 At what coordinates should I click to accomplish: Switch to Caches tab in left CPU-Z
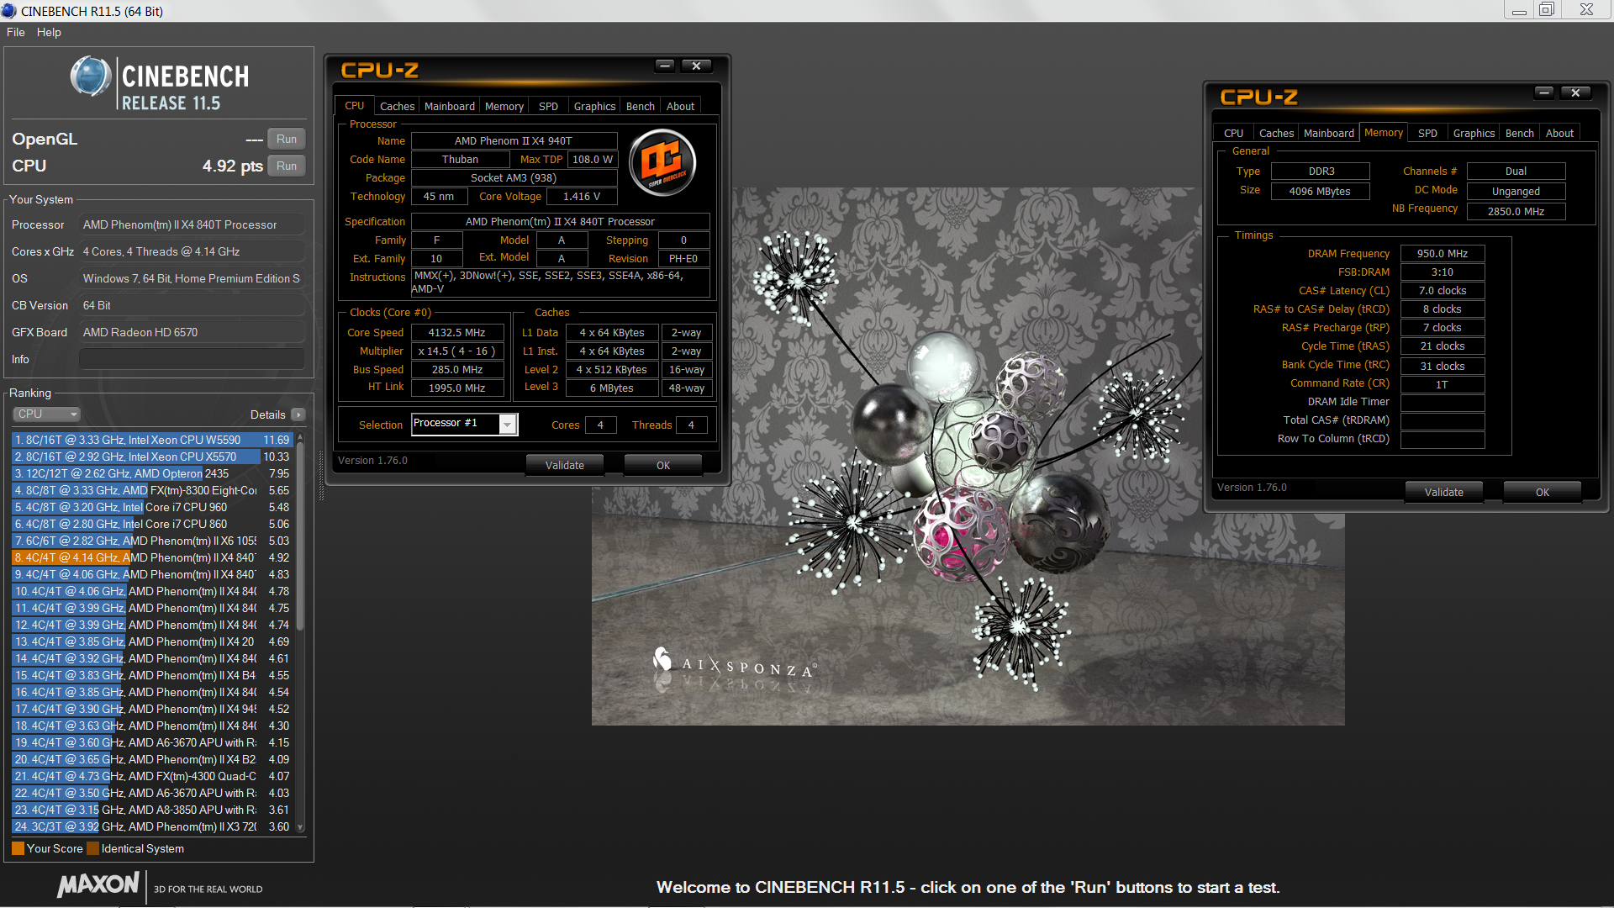397,107
